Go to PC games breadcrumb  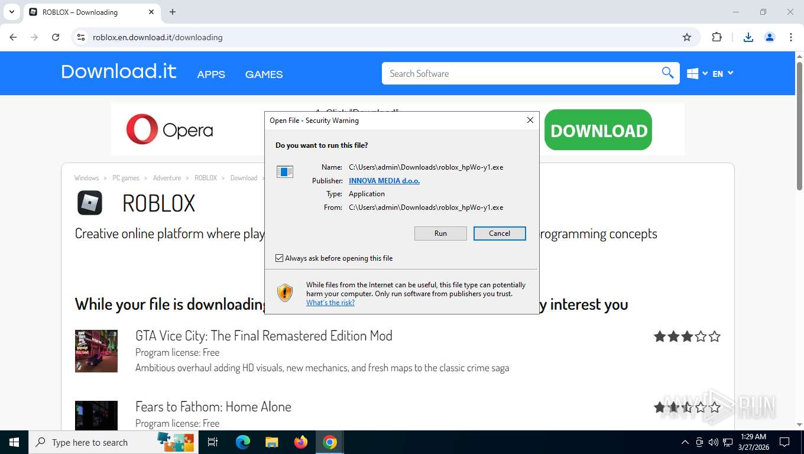(126, 178)
